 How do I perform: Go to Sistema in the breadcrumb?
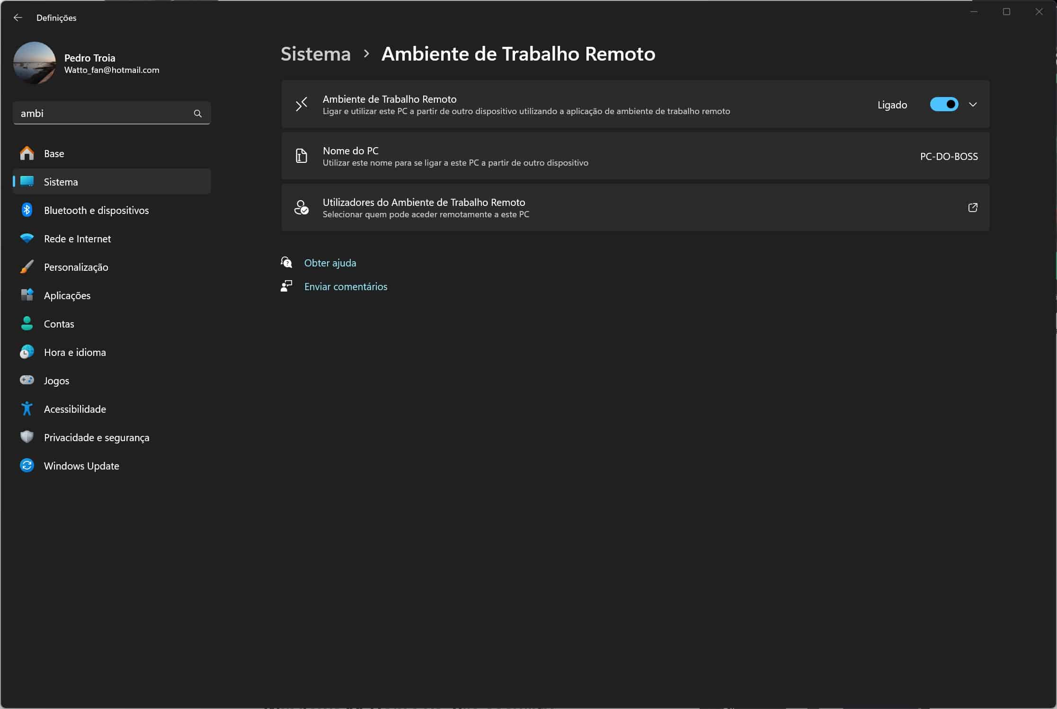point(315,54)
